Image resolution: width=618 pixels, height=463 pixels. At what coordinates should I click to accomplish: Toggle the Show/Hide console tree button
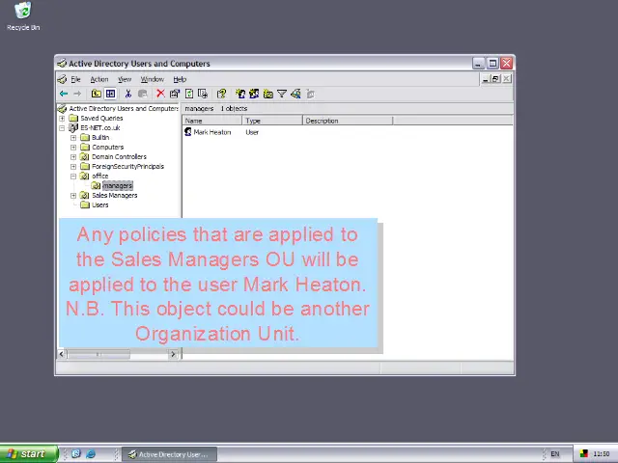click(x=110, y=94)
